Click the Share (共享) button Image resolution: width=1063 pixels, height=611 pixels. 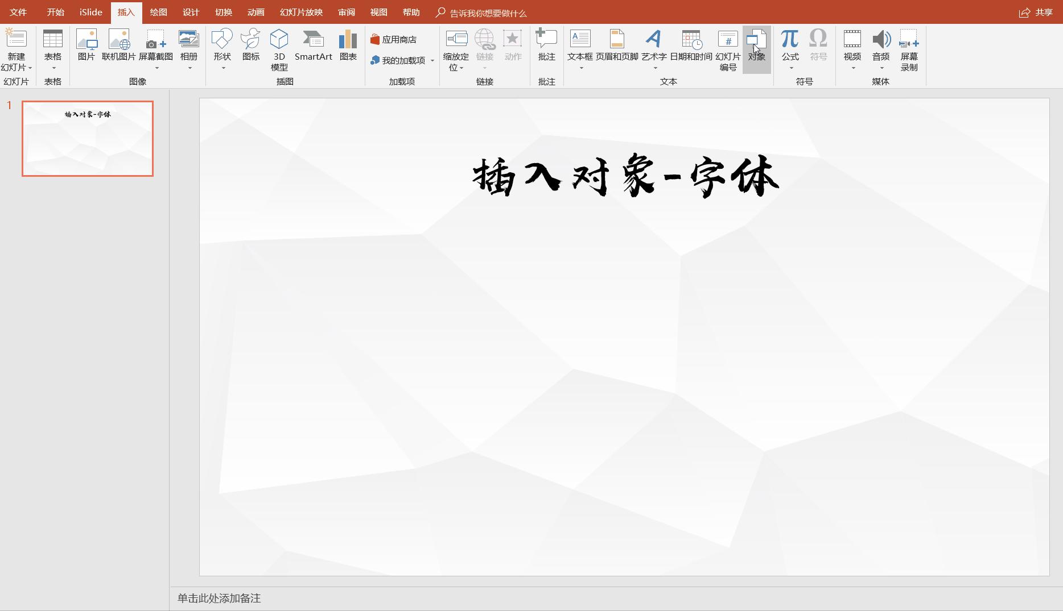tap(1036, 12)
